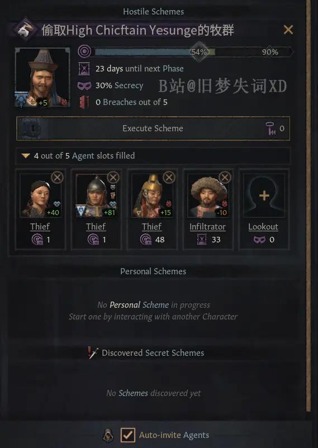
Task: Add an agent to the empty Lookout slot
Action: [264, 196]
